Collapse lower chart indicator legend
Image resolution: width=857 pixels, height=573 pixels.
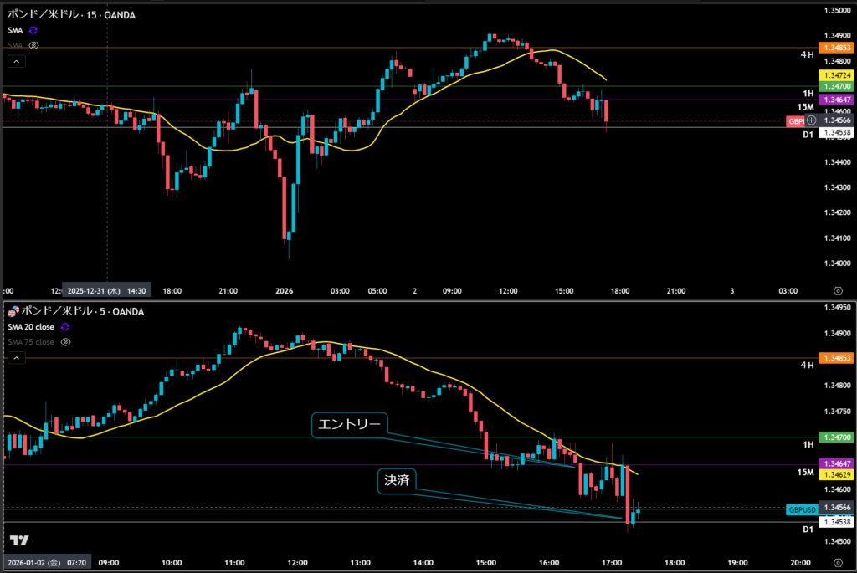(x=17, y=358)
